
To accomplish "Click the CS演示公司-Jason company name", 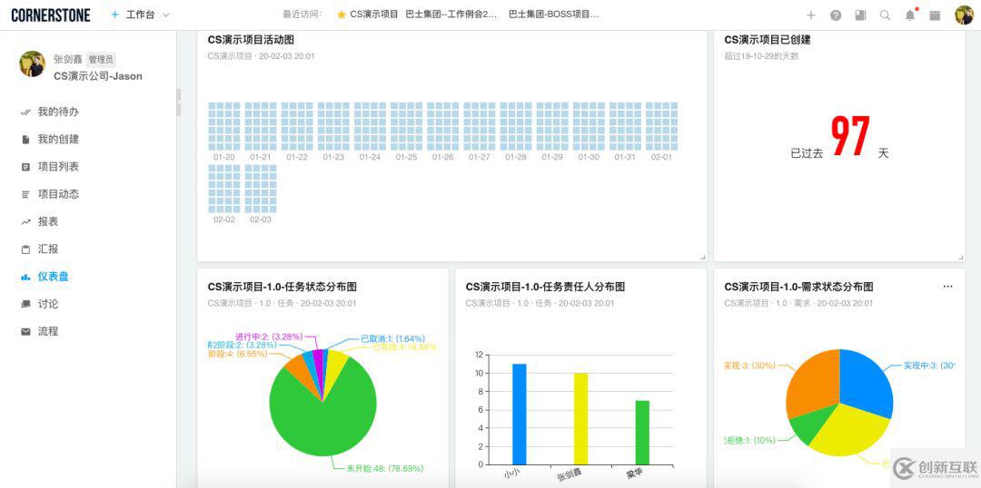I will [97, 76].
